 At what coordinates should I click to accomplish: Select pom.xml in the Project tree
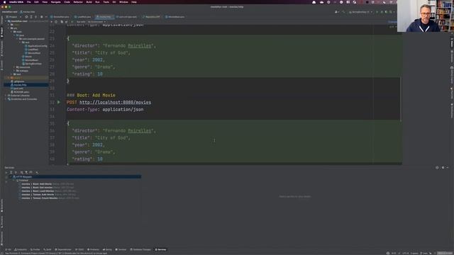[17, 89]
